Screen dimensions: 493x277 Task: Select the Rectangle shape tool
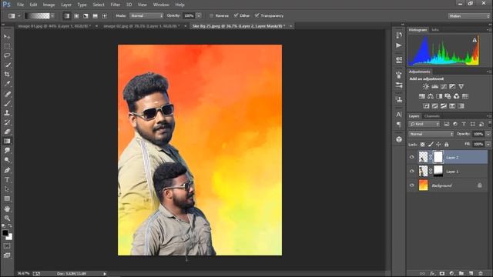[x=7, y=199]
